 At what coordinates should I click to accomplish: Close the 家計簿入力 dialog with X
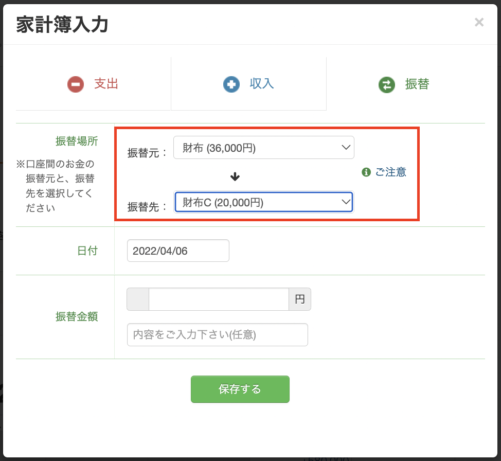point(479,22)
